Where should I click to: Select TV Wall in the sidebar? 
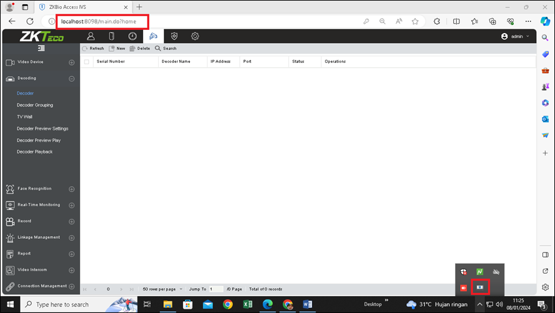pyautogui.click(x=24, y=117)
